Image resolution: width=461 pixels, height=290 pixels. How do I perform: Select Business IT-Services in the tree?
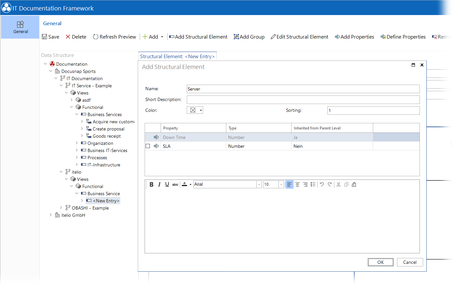tap(107, 150)
